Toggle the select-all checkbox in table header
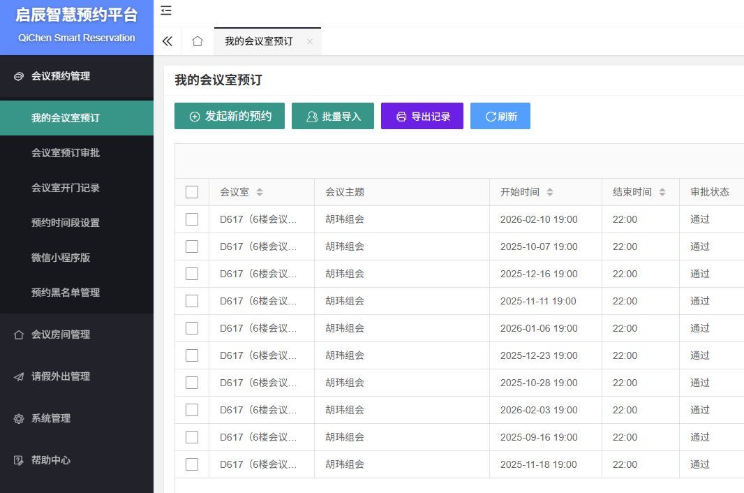The width and height of the screenshot is (744, 493). (x=192, y=192)
